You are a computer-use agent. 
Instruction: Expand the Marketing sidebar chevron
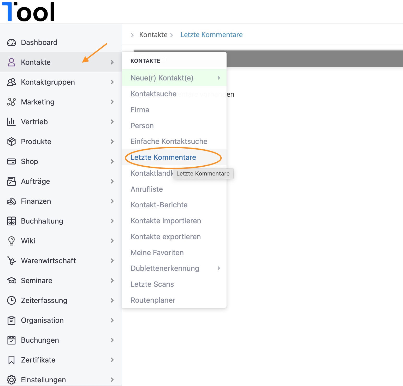(x=112, y=102)
